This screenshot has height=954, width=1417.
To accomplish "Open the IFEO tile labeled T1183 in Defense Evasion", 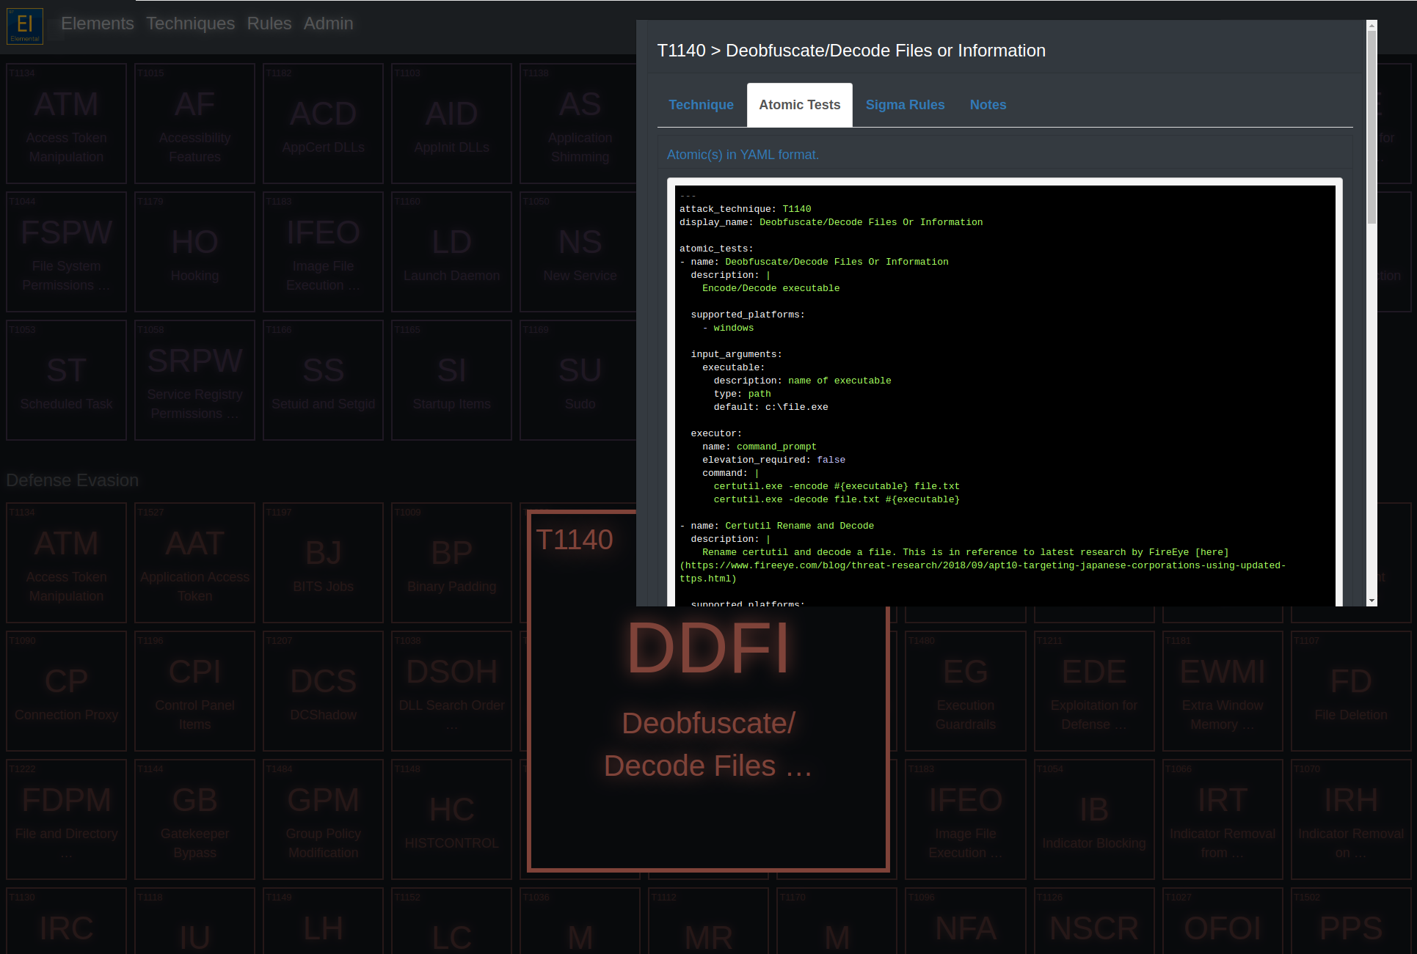I will pos(966,819).
